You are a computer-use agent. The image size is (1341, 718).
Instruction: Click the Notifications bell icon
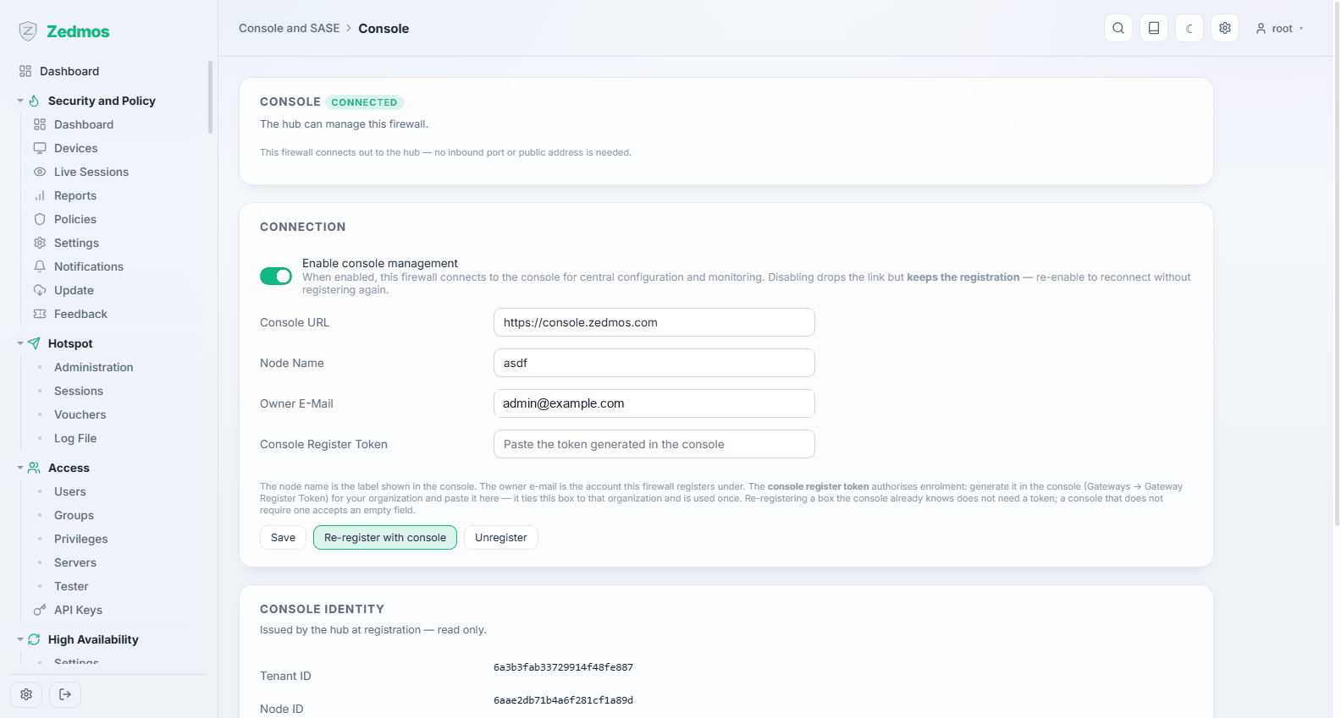point(40,266)
